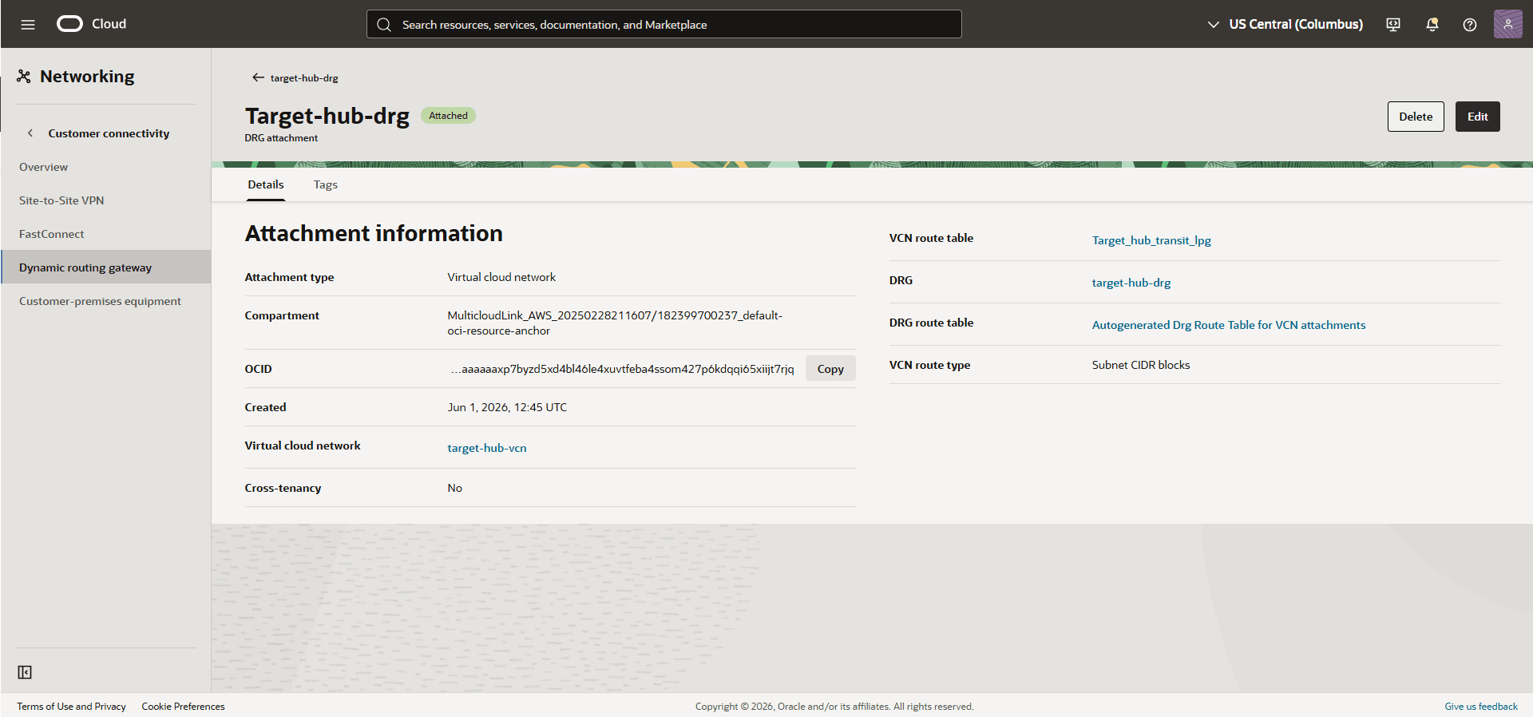Click the Target-hub-drg page title

click(327, 116)
